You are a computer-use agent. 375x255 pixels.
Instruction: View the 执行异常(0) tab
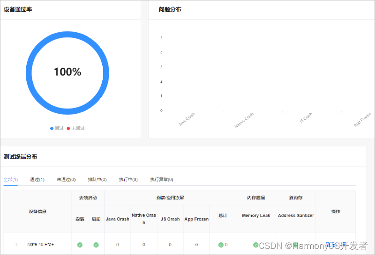pos(162,179)
